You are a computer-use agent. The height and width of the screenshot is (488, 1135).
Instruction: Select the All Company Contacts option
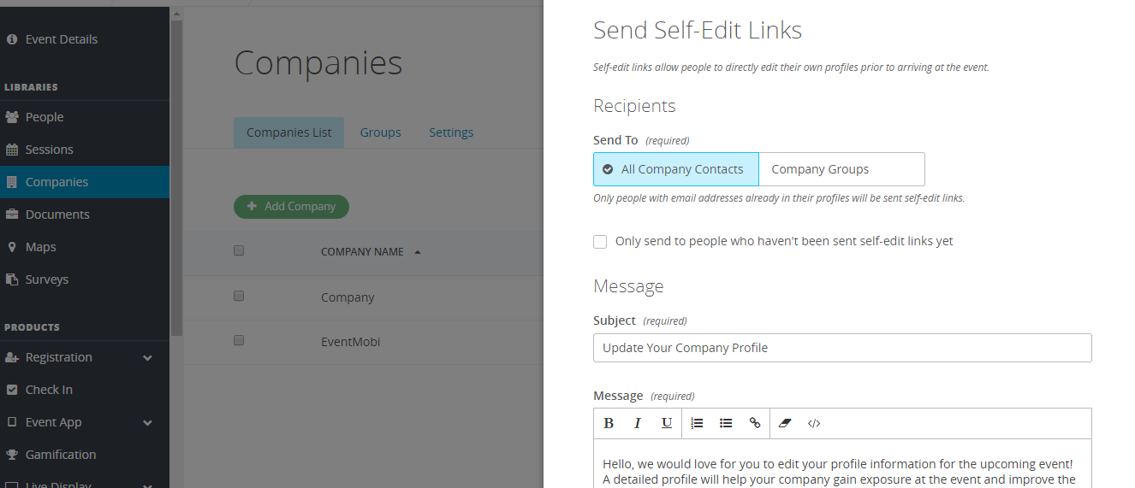point(676,169)
